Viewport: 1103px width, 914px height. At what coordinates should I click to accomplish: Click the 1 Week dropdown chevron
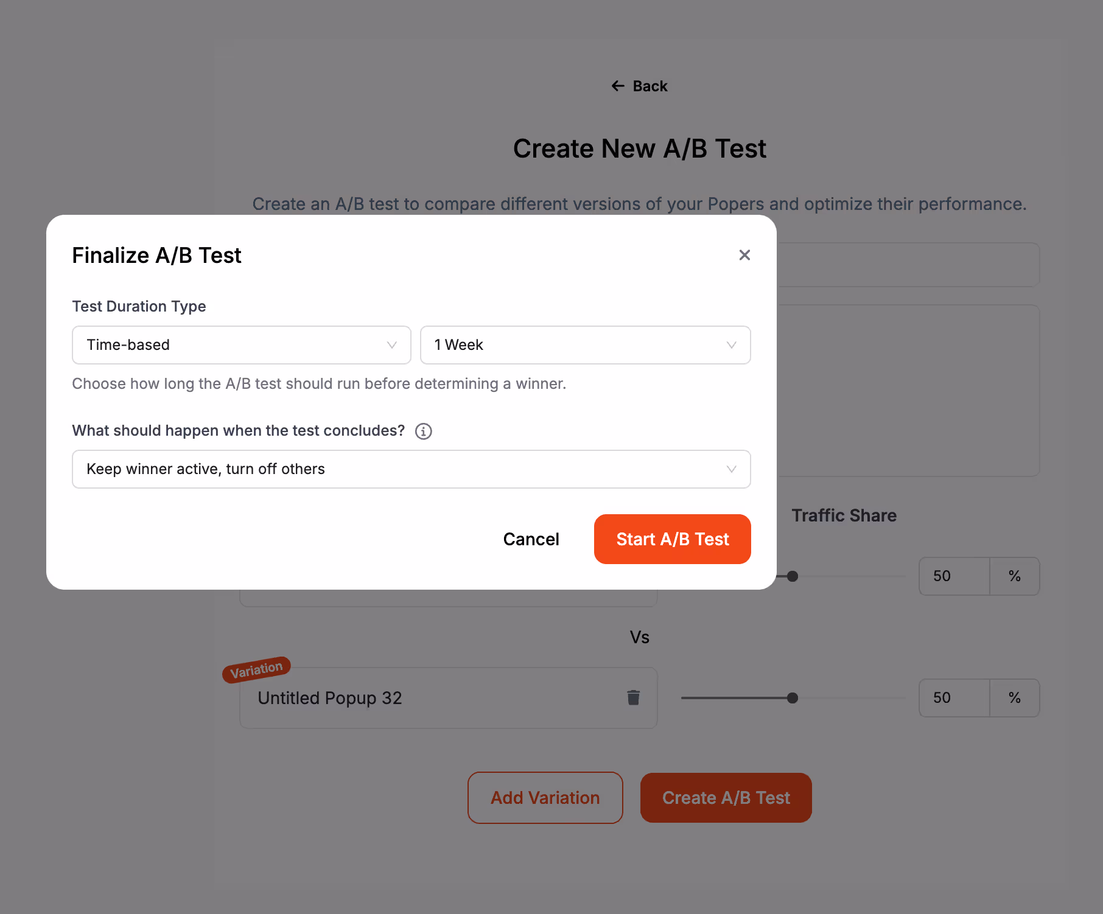pos(731,345)
